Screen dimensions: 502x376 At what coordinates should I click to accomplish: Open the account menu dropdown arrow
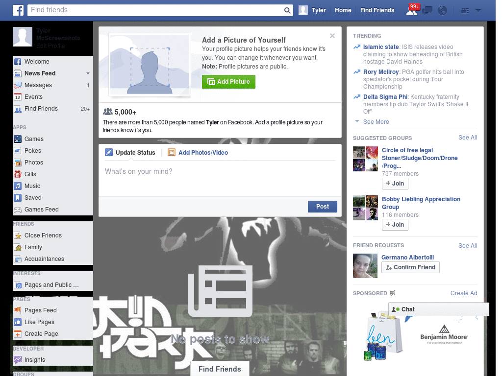(478, 11)
